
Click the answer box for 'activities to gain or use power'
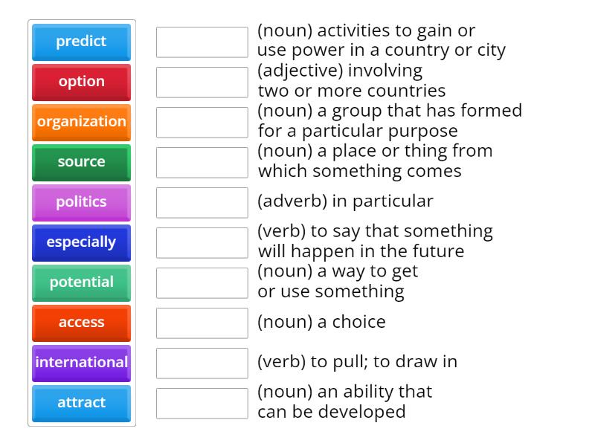(202, 42)
